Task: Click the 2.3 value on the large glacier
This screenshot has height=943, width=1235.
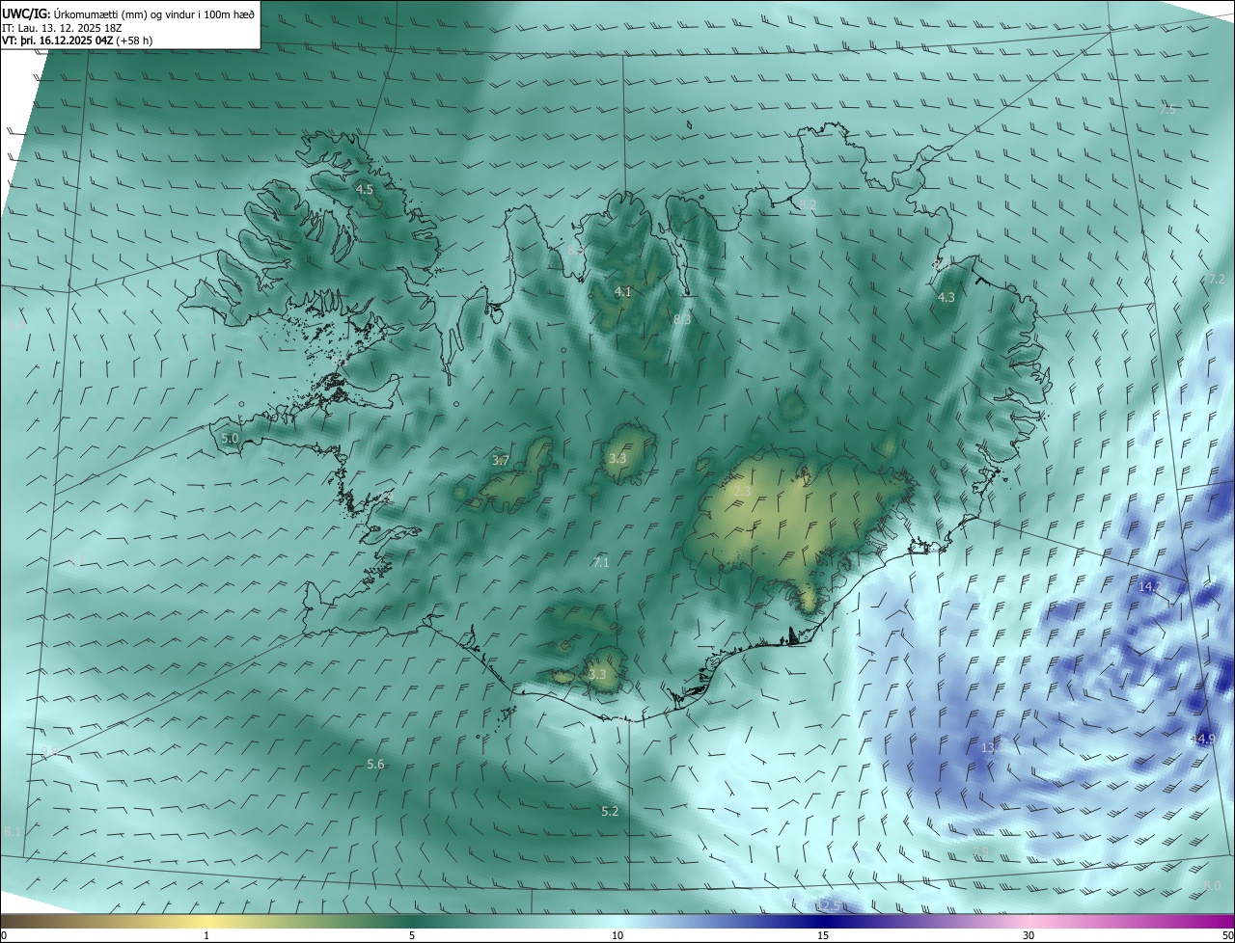Action: 742,492
